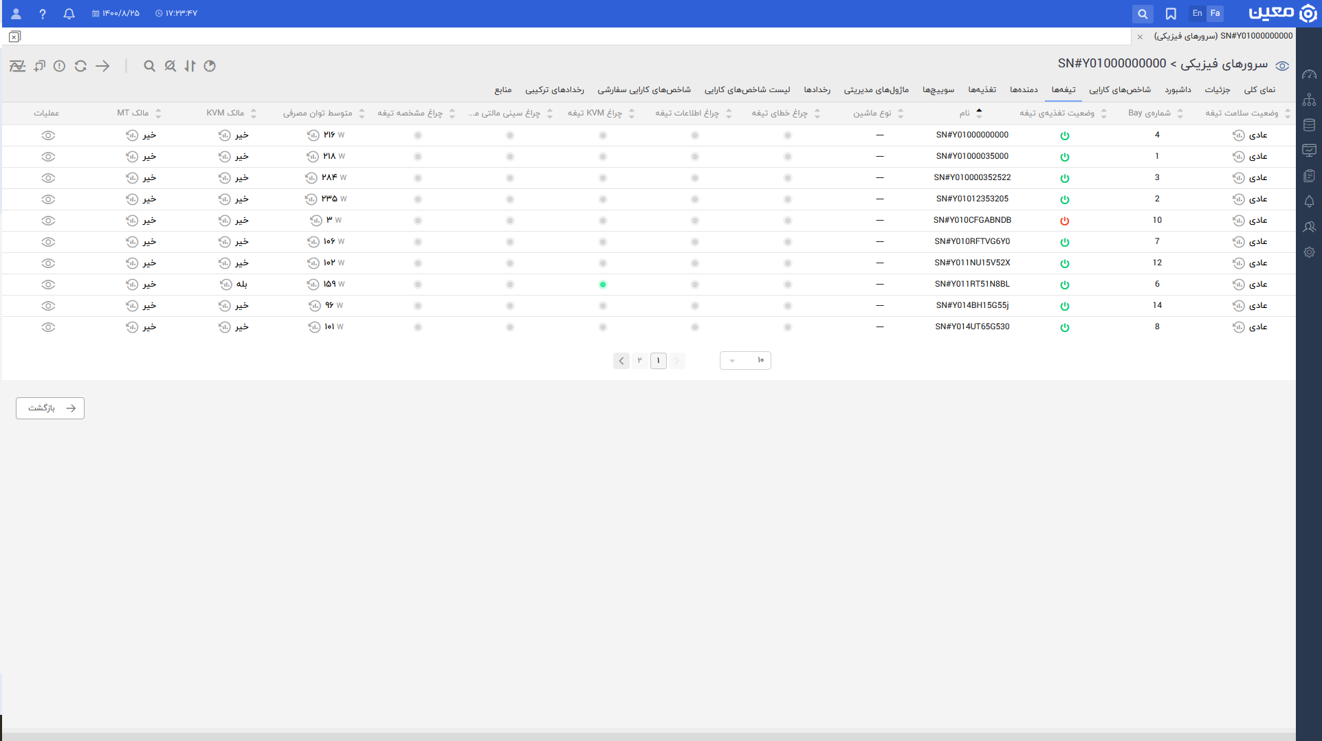This screenshot has height=741, width=1322.
Task: Switch to the Overview (نمای کلی) tab
Action: (1259, 90)
